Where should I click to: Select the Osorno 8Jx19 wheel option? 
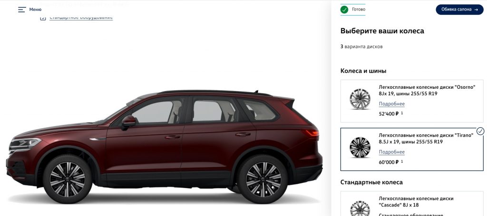412,101
